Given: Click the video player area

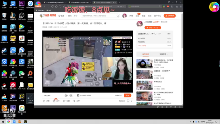Looking at the screenshot, I should point(88,61).
